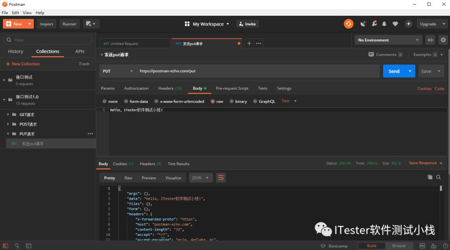Click the Send button
Screen dimensions: 450x250
click(394, 71)
